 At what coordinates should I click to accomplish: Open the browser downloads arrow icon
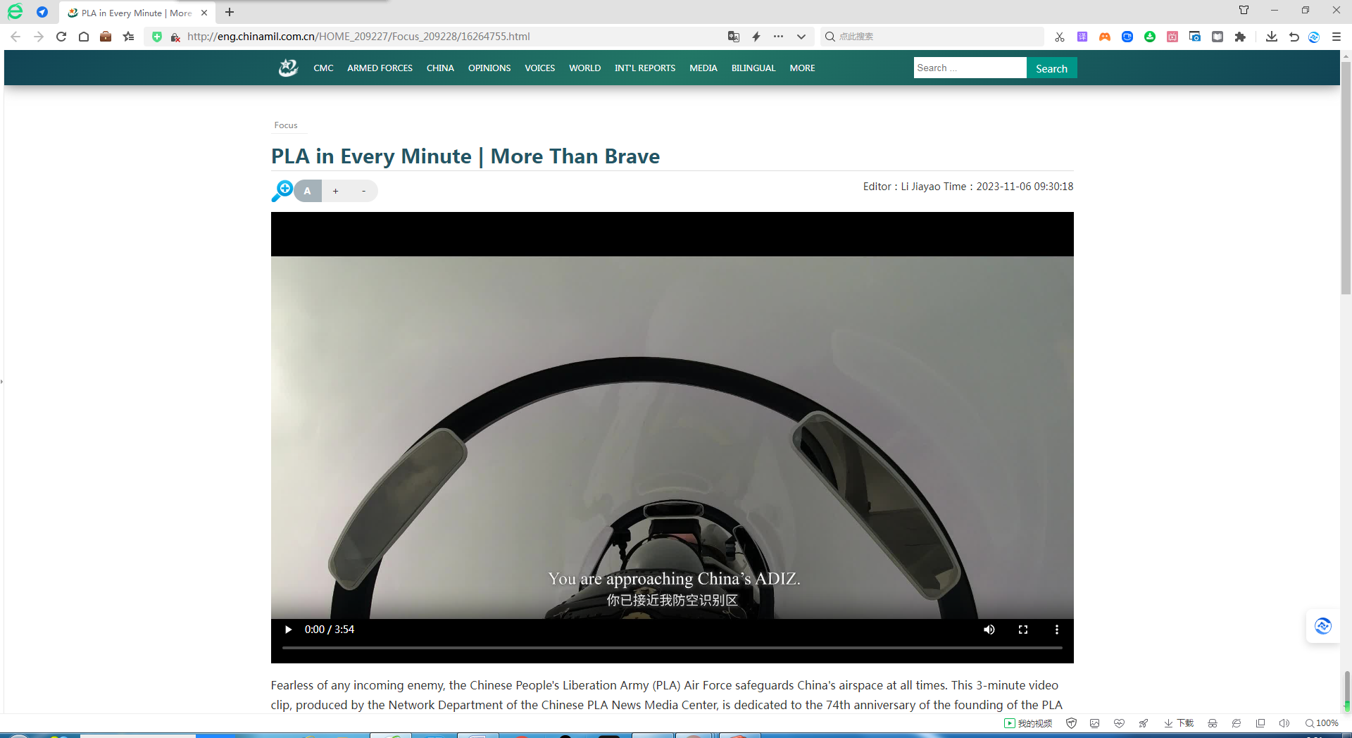[x=1272, y=37]
